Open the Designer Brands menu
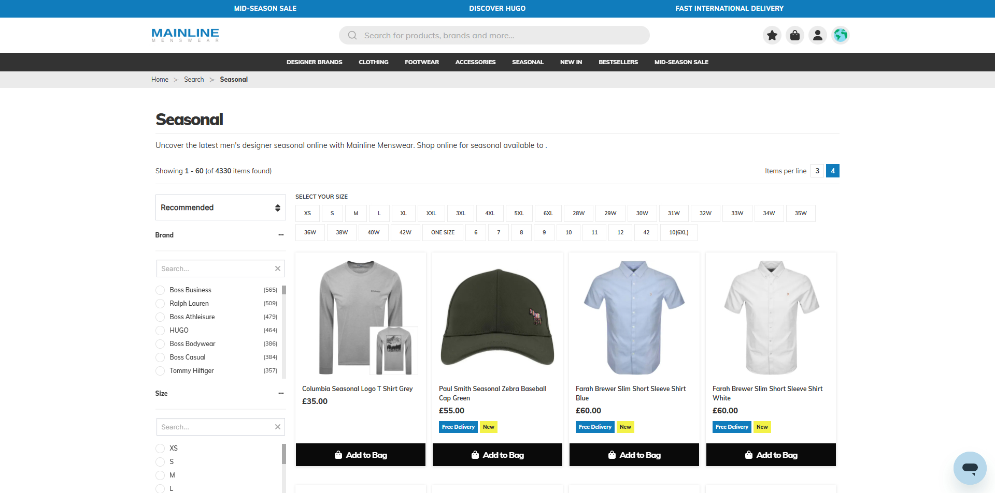Image resolution: width=995 pixels, height=493 pixels. click(x=315, y=62)
